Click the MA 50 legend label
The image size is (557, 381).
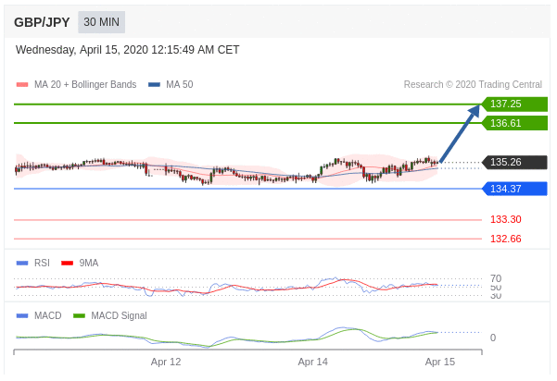(x=180, y=84)
